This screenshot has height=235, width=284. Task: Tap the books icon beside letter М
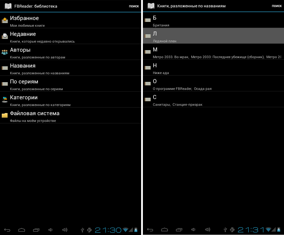click(148, 52)
